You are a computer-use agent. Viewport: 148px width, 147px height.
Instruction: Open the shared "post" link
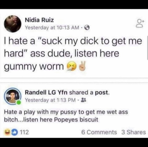pyautogui.click(x=102, y=93)
